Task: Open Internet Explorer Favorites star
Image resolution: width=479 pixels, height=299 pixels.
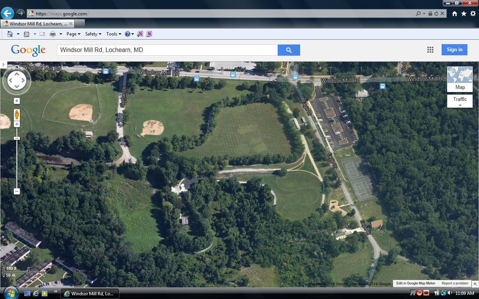Action: pyautogui.click(x=464, y=14)
